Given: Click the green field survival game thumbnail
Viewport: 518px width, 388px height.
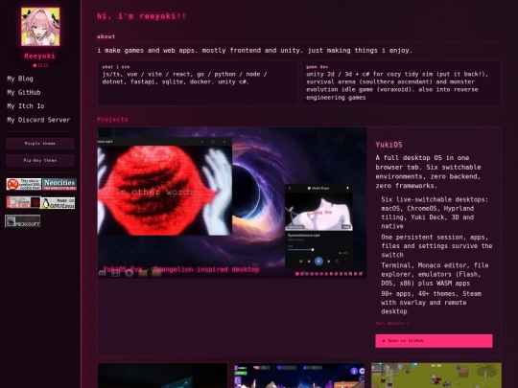Looking at the screenshot, I should point(436,376).
